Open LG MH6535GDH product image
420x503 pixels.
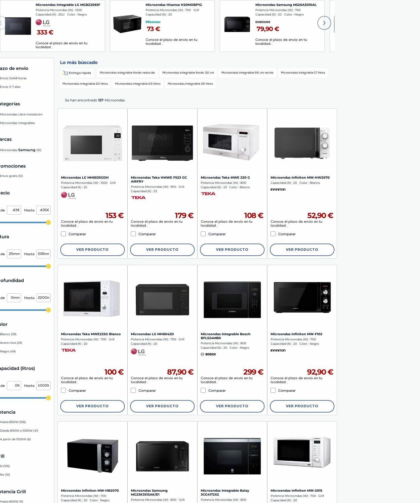click(92, 143)
